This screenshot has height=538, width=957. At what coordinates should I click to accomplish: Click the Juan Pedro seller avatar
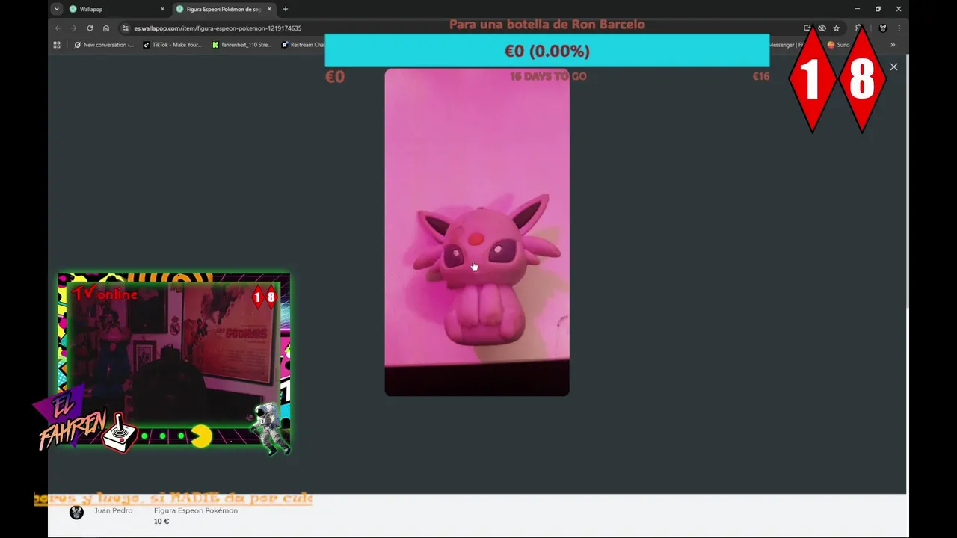(76, 513)
